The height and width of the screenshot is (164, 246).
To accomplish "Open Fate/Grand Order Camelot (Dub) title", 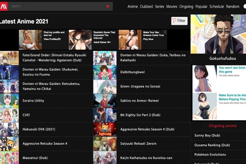I will pyautogui.click(x=54, y=58).
